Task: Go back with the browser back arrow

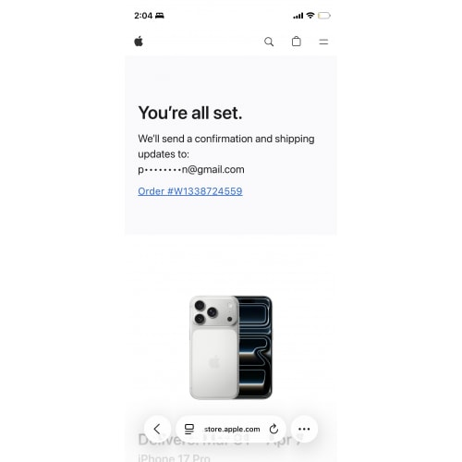Action: point(157,429)
